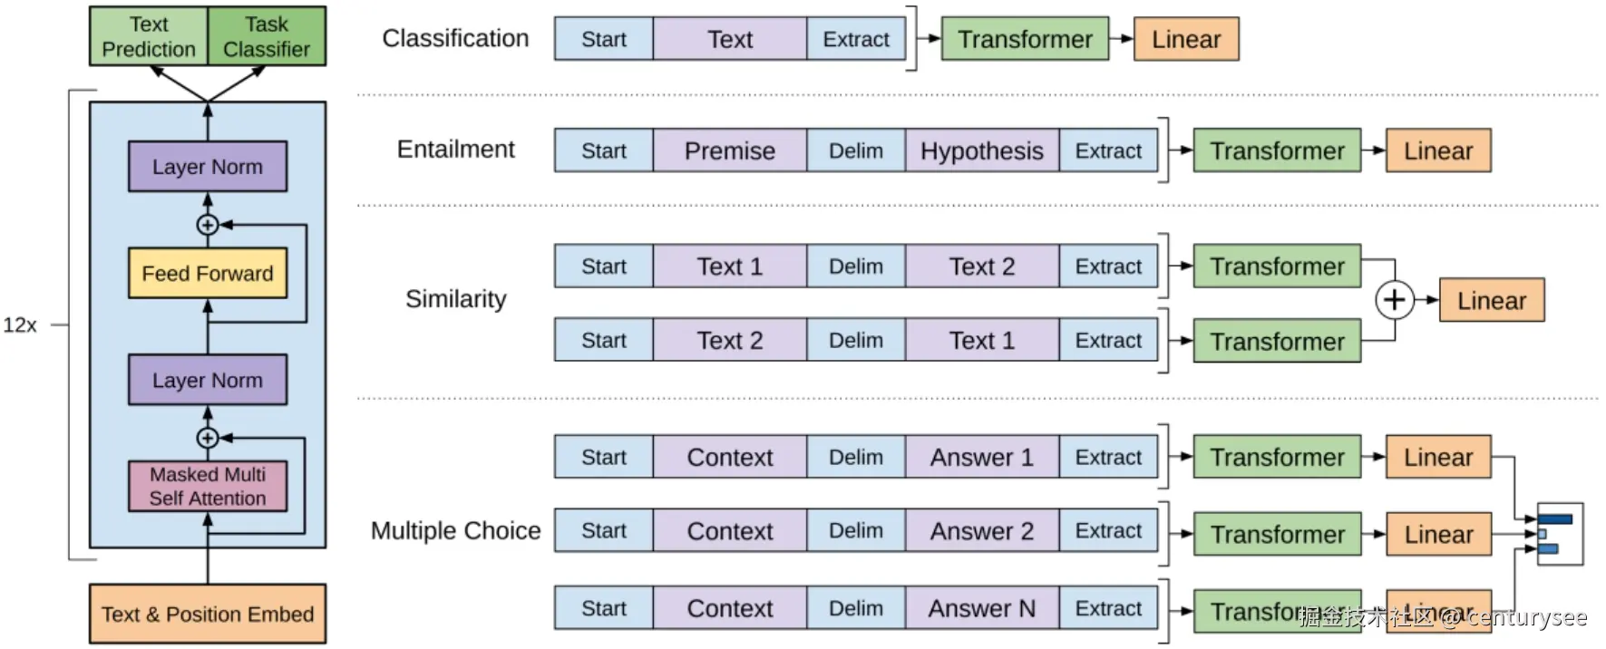Image resolution: width=1606 pixels, height=649 pixels.
Task: Click the Layer Norm block below Feed Forward
Action: [208, 380]
